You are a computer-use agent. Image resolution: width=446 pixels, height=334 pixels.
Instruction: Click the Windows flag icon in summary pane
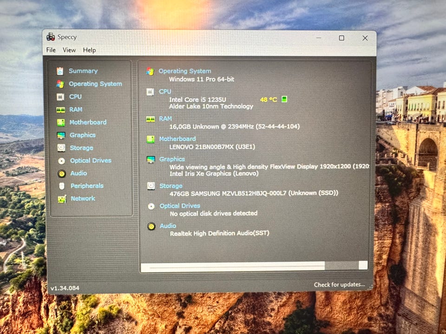[150, 71]
